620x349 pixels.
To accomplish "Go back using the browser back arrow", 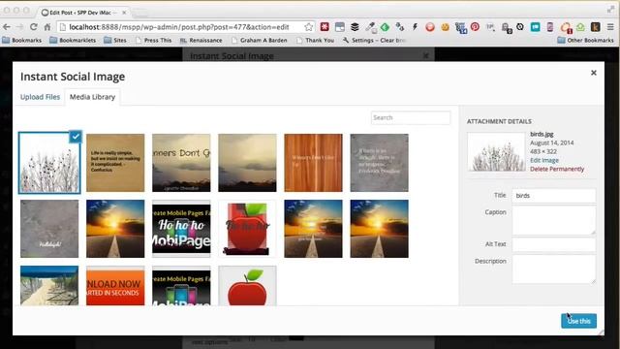I will tap(7, 27).
